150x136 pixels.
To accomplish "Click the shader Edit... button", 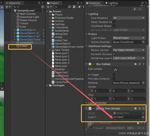I will [x=131, y=128].
